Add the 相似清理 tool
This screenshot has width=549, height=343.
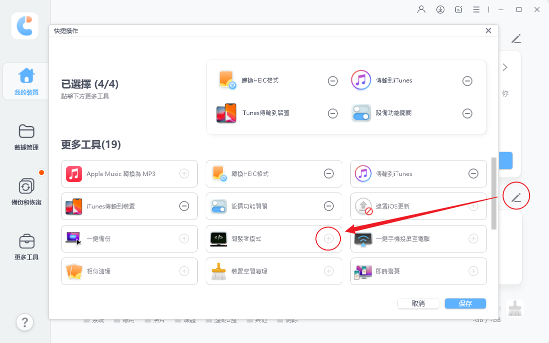[x=184, y=271]
